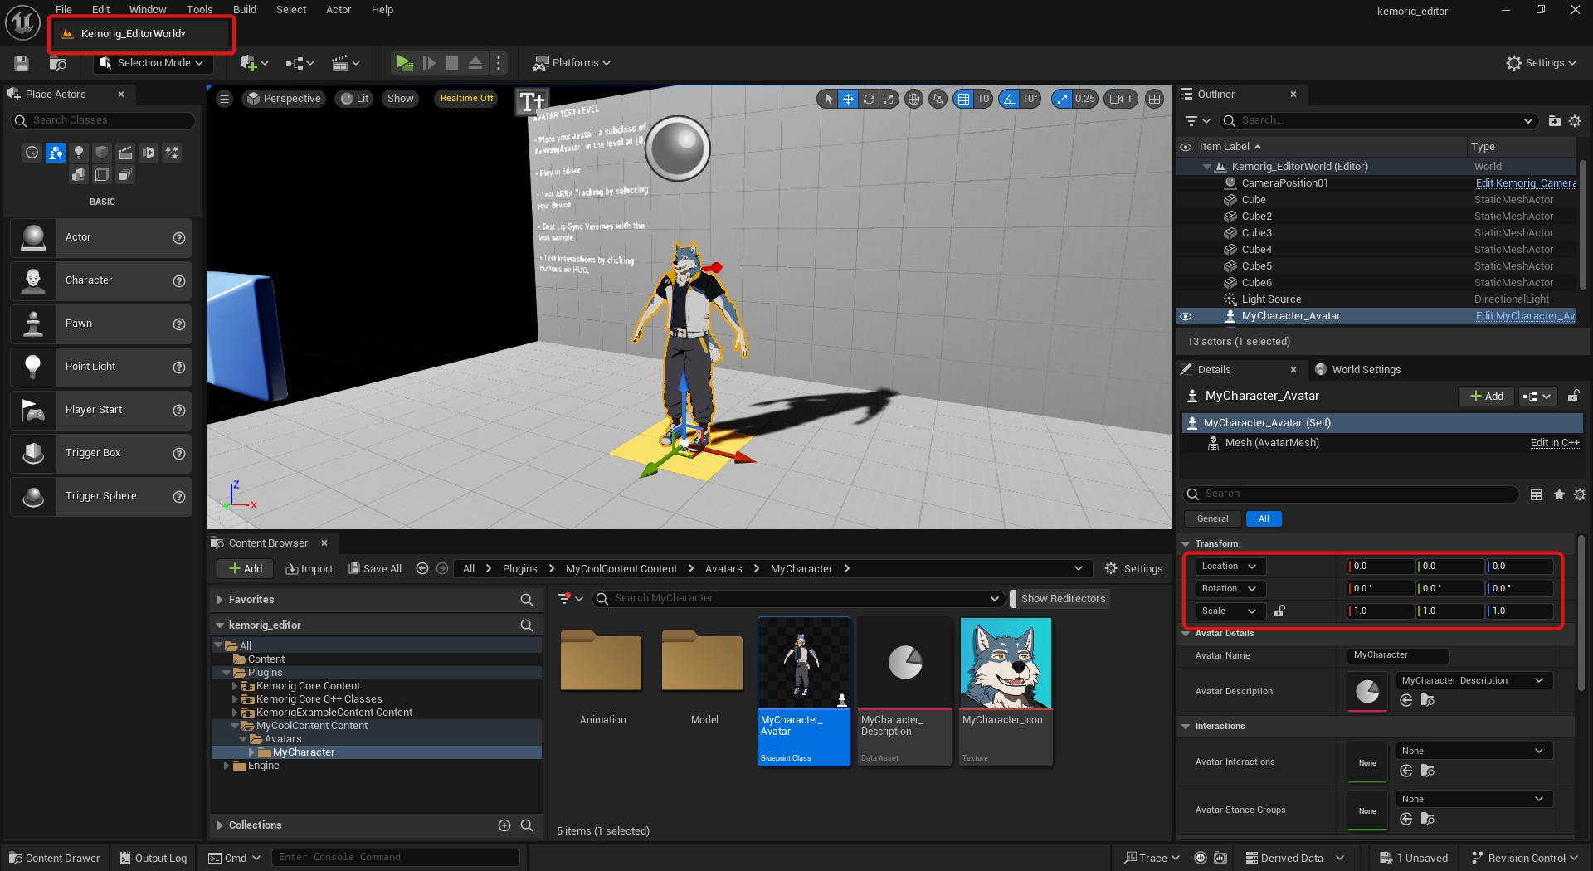This screenshot has width=1593, height=871.
Task: Open the MyCharacter_Icon texture thumbnail
Action: tap(1006, 664)
